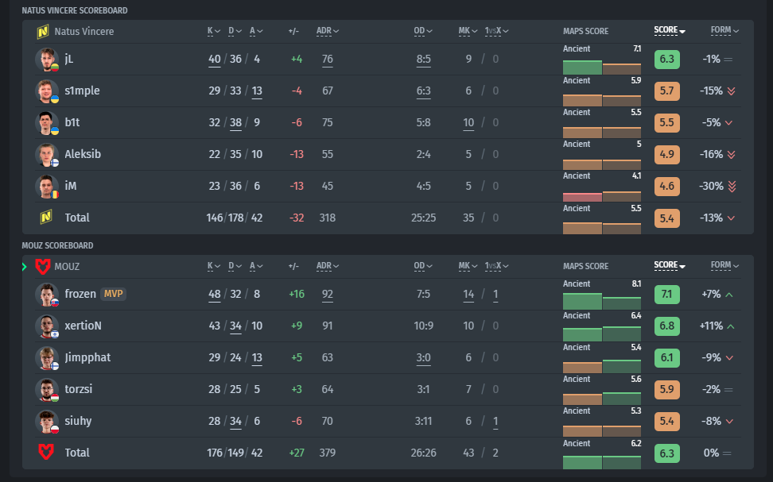This screenshot has height=482, width=773.
Task: Click the MVP badge next to frozen
Action: coord(114,294)
